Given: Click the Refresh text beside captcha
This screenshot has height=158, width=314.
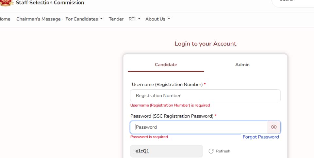Looking at the screenshot, I should pyautogui.click(x=223, y=151).
